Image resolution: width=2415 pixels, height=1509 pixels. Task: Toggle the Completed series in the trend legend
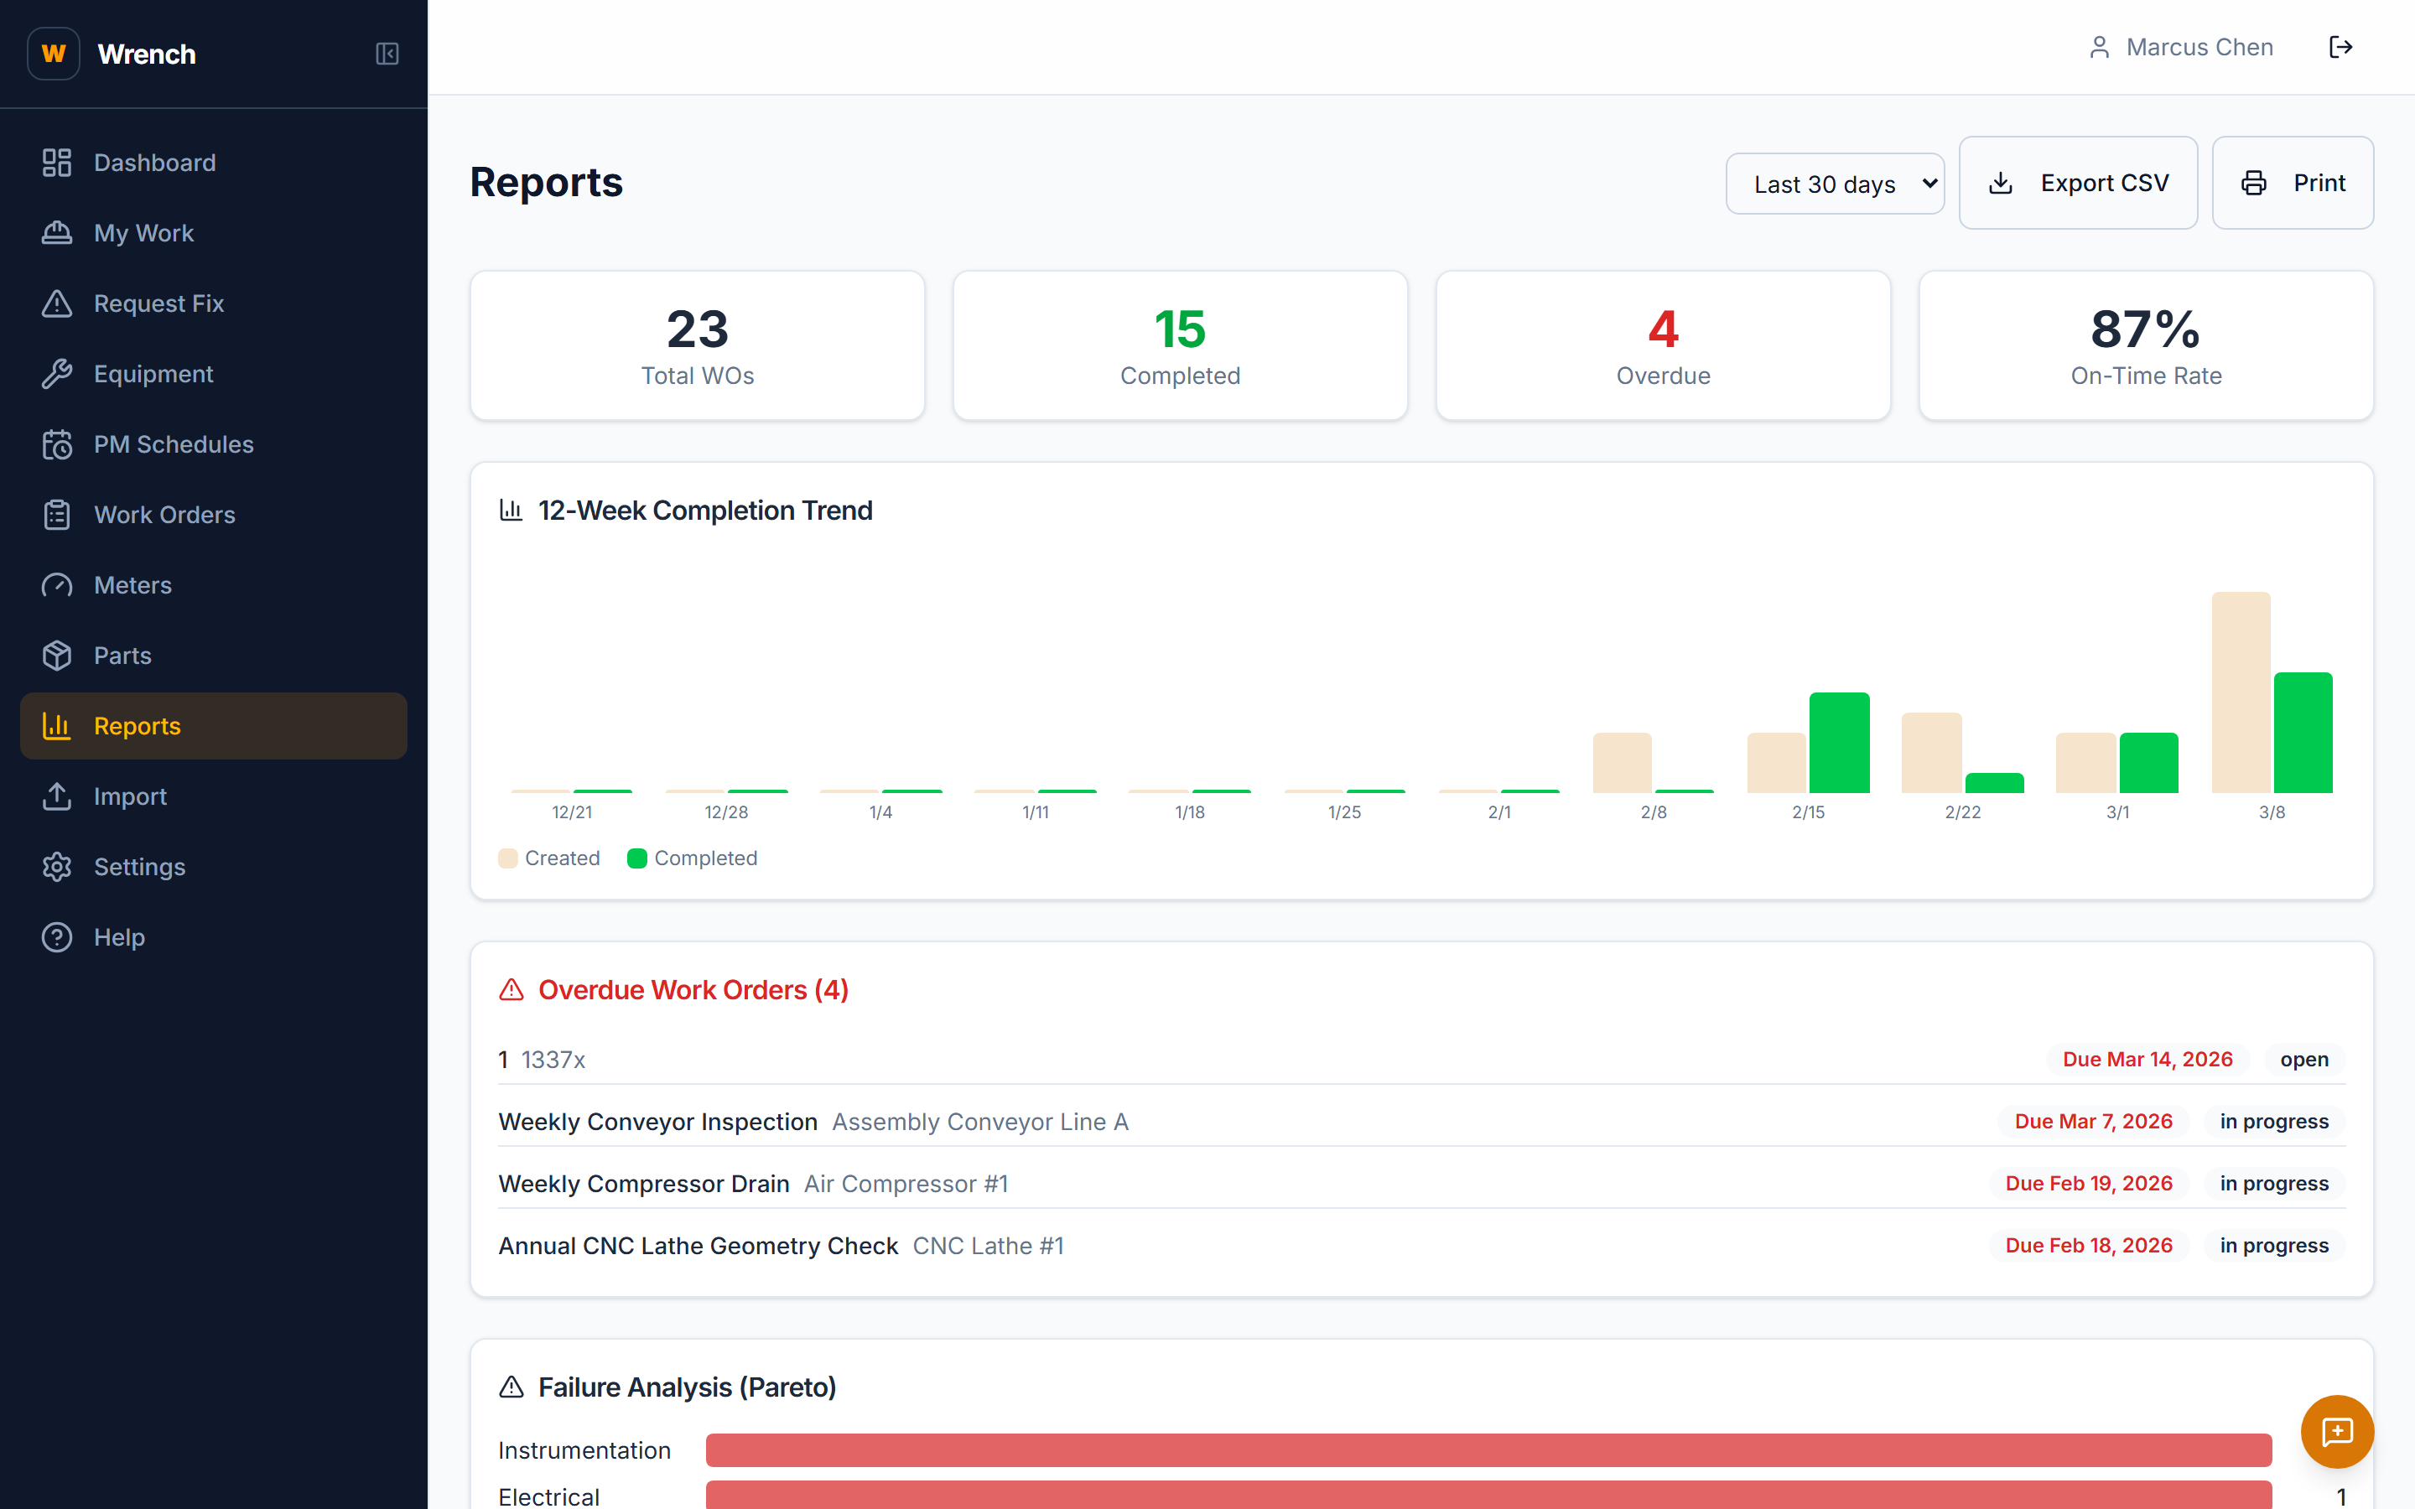(x=693, y=858)
